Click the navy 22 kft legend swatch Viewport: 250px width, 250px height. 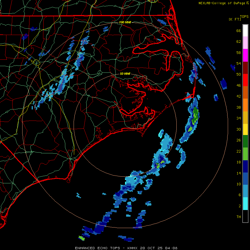click(x=245, y=166)
